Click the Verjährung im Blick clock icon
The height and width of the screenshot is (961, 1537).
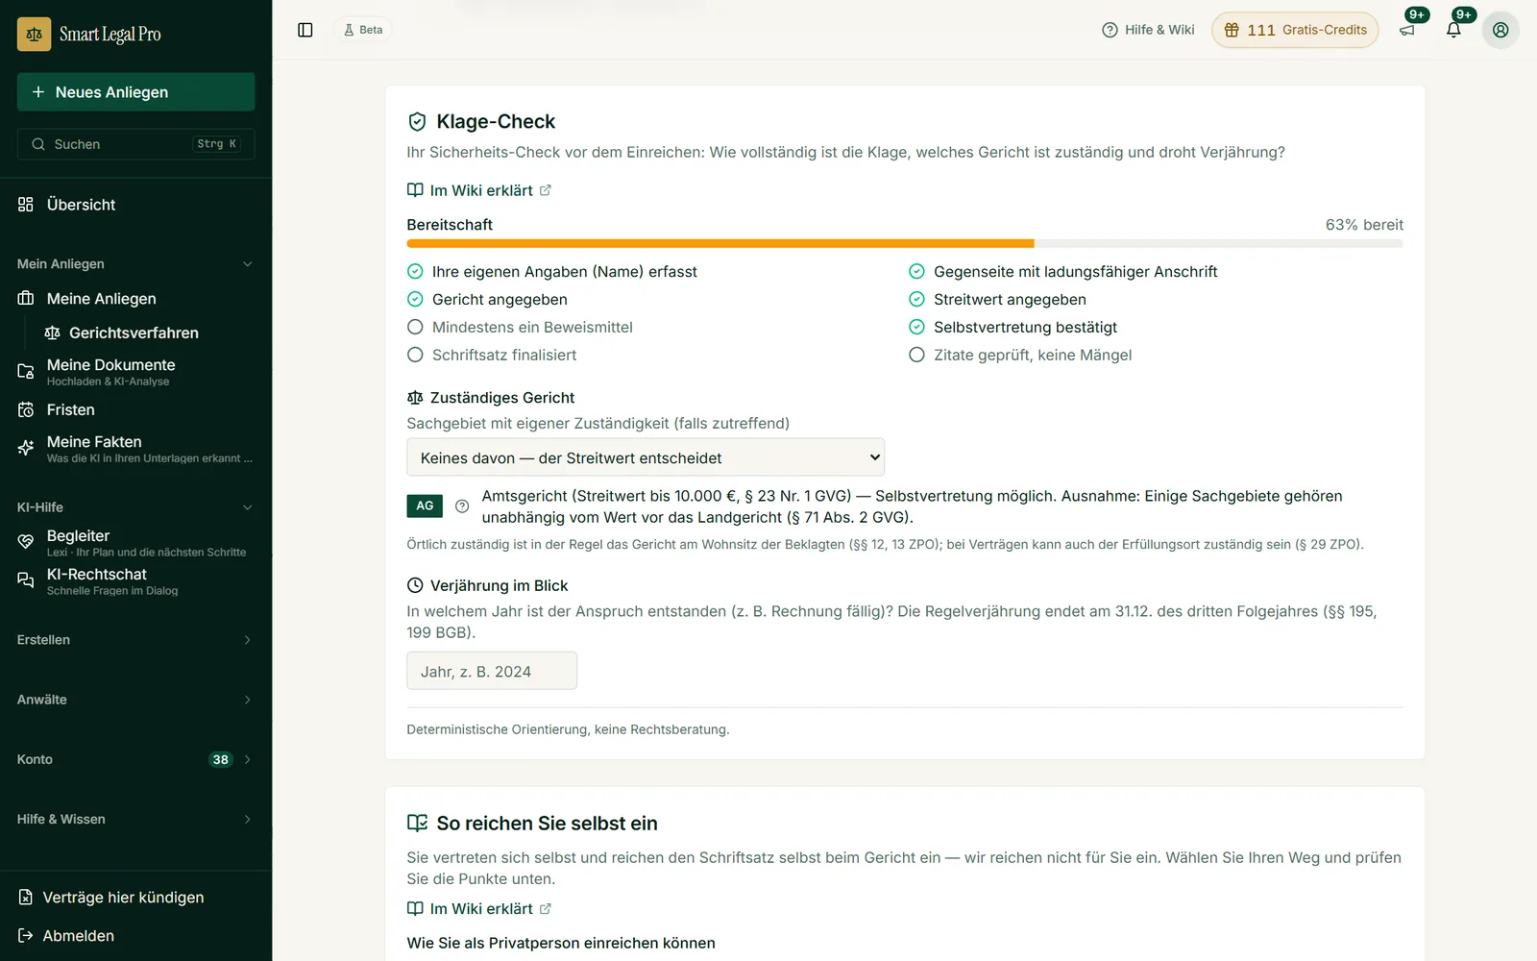coord(415,585)
